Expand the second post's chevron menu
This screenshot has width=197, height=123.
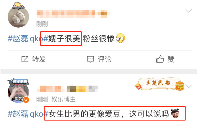pos(189,86)
